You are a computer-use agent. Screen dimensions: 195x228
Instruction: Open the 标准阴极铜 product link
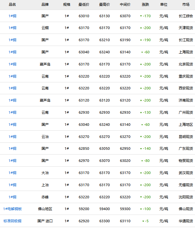[x=12, y=221]
